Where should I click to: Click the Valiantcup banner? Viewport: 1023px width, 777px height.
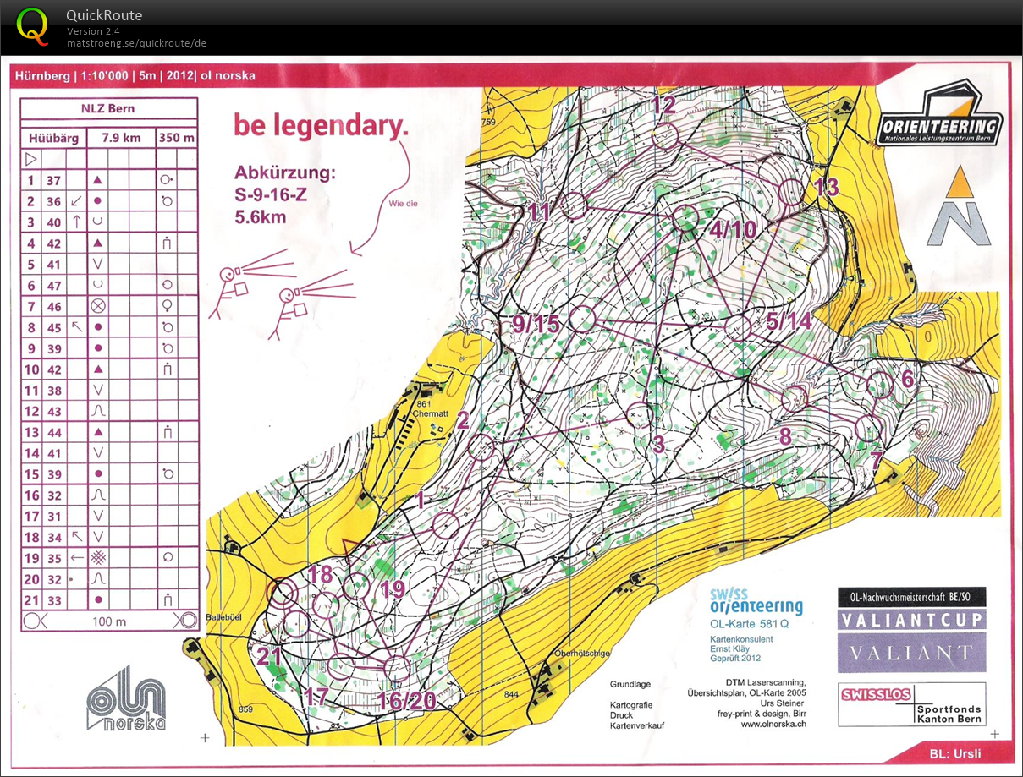point(911,620)
